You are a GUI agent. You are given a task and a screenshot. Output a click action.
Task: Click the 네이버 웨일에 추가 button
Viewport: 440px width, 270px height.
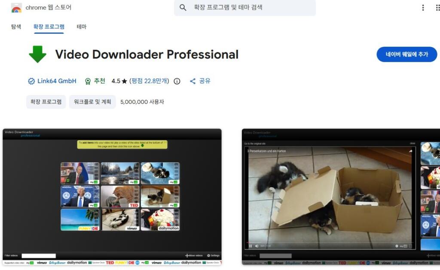point(406,54)
